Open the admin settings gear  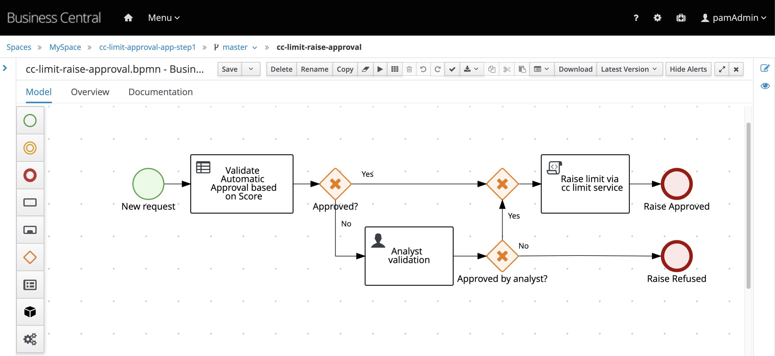click(x=657, y=18)
